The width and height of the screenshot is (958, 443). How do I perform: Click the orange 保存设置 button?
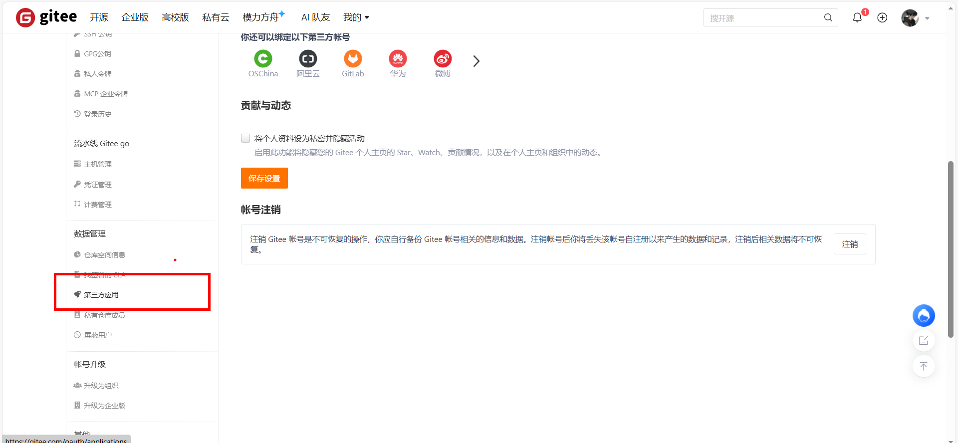(264, 178)
